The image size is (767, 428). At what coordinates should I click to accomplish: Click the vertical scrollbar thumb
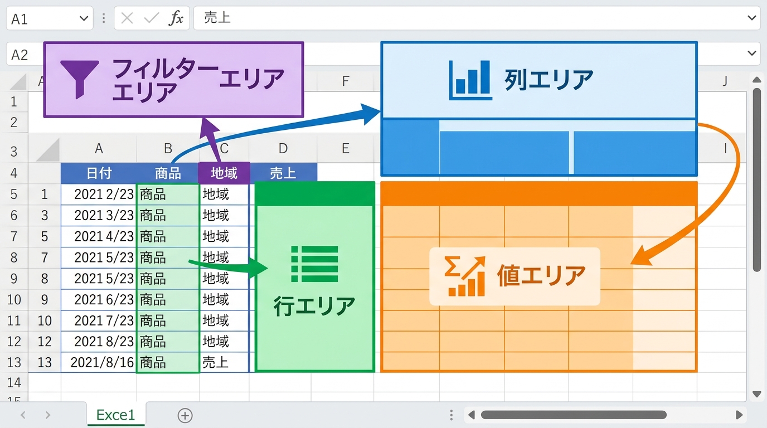[x=756, y=178]
